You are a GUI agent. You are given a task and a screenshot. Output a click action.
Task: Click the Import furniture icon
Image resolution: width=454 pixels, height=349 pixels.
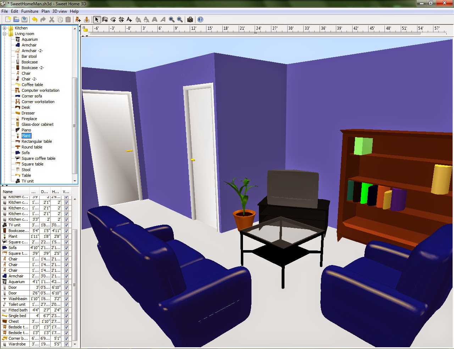click(87, 19)
